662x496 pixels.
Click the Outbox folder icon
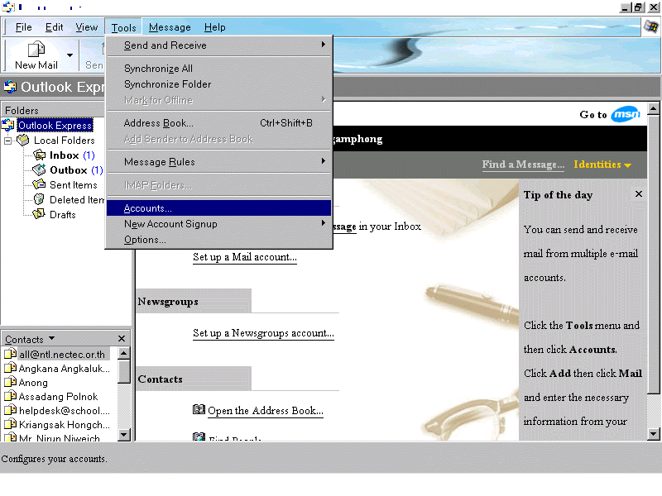[39, 170]
